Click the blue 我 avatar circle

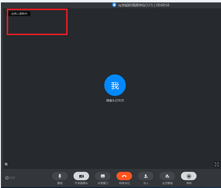click(x=115, y=85)
